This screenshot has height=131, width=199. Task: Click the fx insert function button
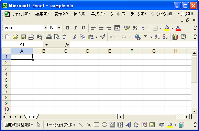[x=67, y=44]
